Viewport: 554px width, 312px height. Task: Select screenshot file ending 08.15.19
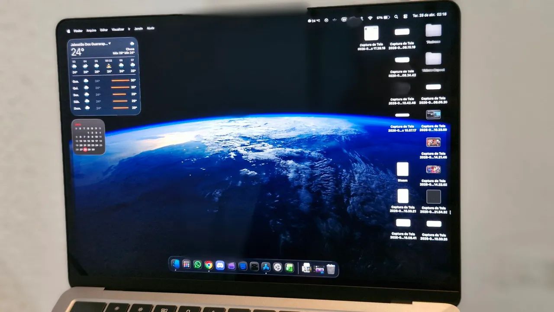tap(402, 39)
